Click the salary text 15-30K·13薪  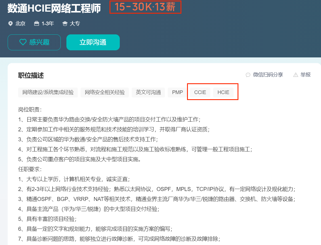[x=145, y=7]
